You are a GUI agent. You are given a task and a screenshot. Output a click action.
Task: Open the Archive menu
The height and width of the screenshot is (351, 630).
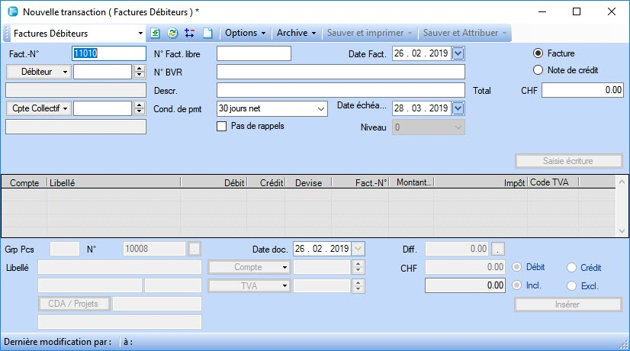(296, 34)
